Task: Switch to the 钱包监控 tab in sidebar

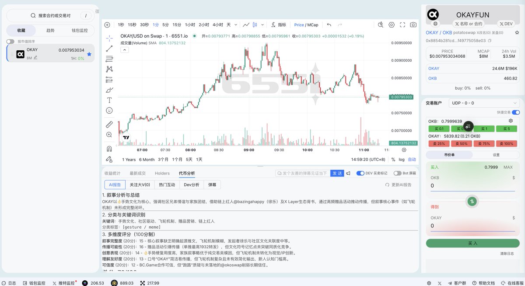Action: coord(80,31)
